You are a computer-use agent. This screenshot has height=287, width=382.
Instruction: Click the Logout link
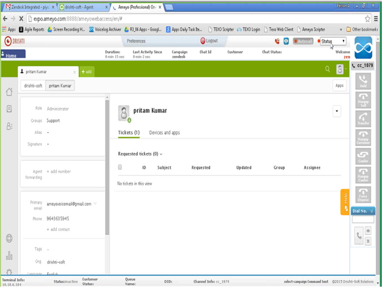209,41
